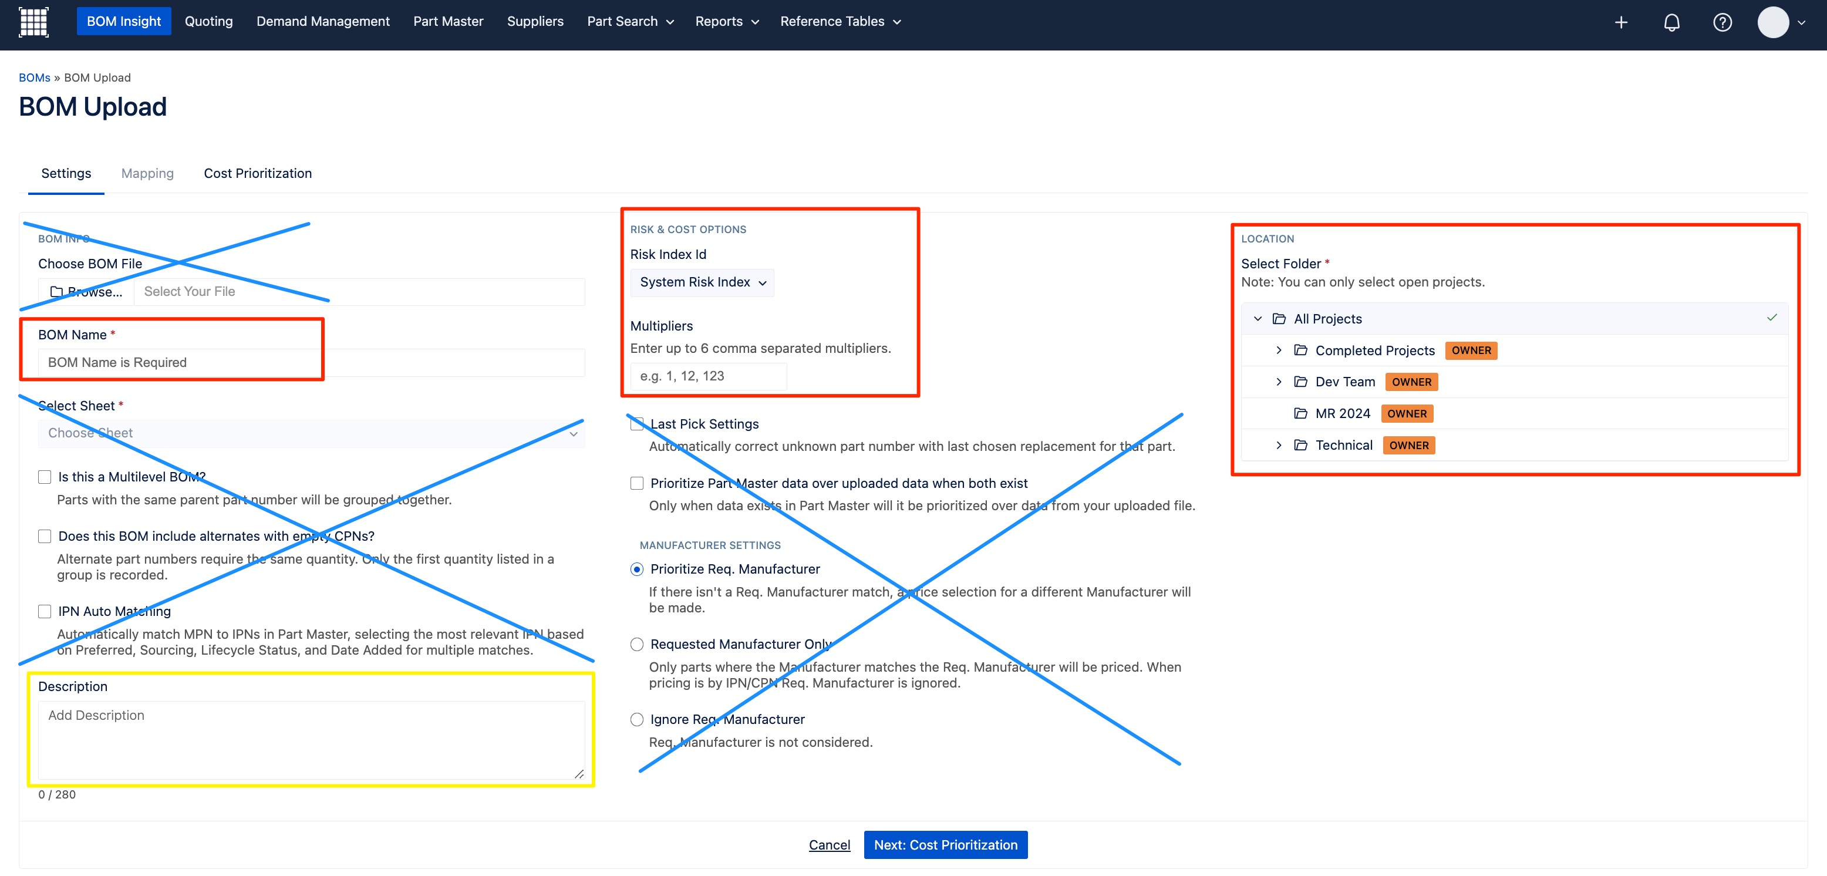The height and width of the screenshot is (876, 1827).
Task: Click Next: Cost Prioritization button
Action: (945, 844)
